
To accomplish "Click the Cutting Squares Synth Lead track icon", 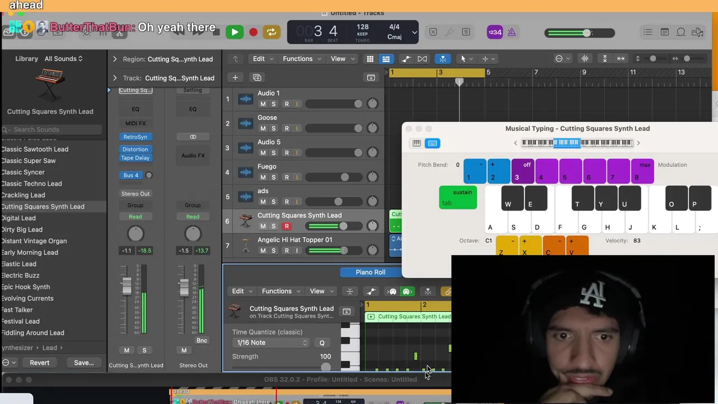I will (246, 221).
